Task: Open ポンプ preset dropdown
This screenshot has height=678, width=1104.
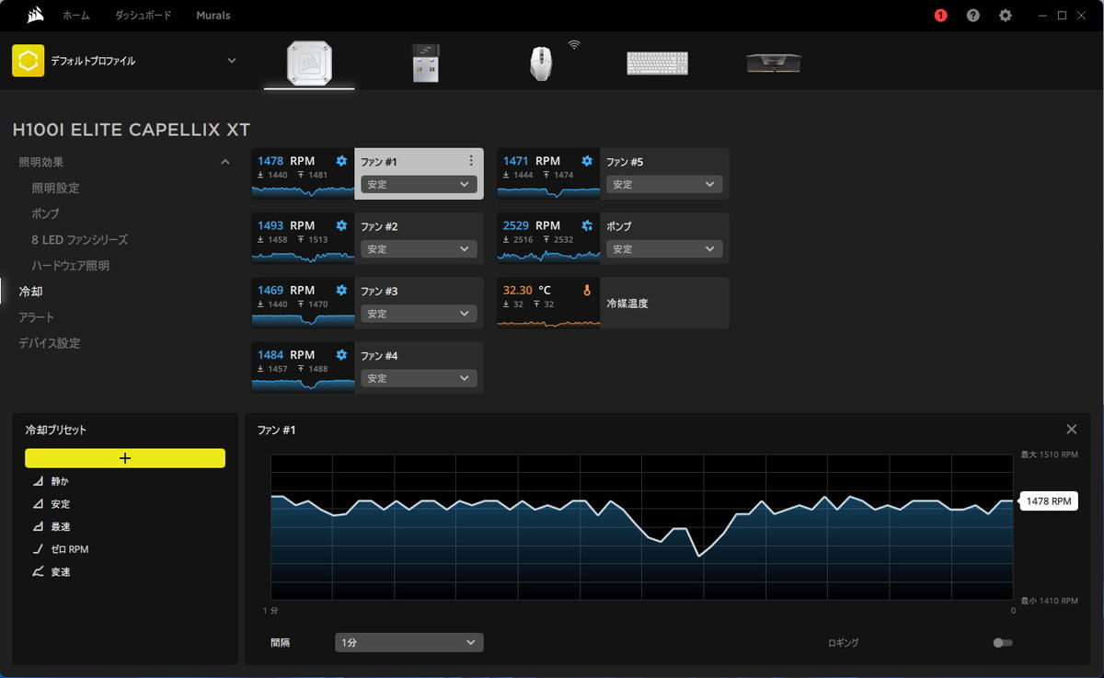Action: [x=664, y=249]
